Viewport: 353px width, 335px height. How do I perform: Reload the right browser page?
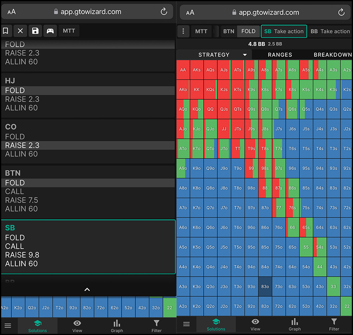pyautogui.click(x=341, y=12)
